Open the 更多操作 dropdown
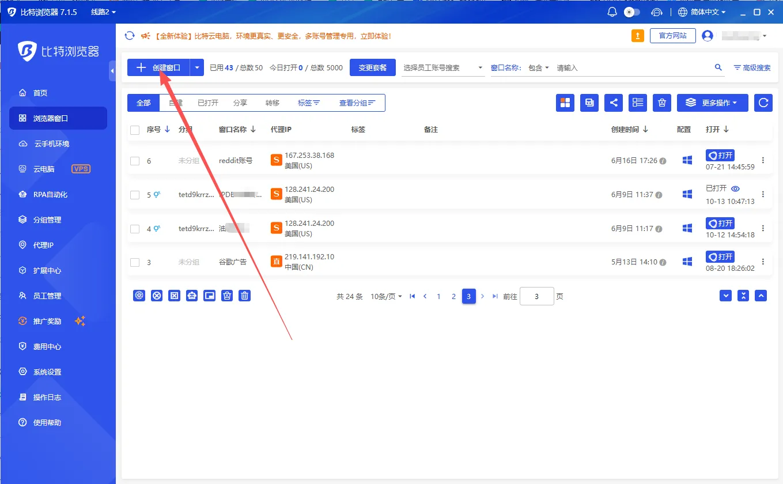 [712, 103]
